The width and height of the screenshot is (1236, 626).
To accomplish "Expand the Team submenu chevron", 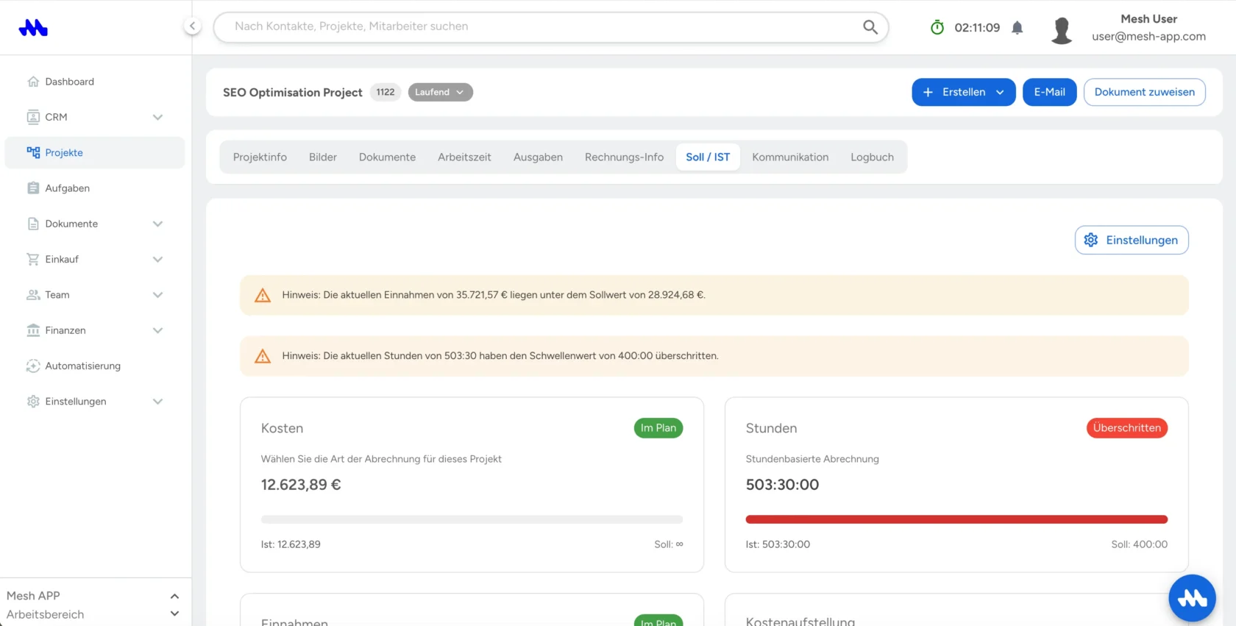I will (157, 295).
